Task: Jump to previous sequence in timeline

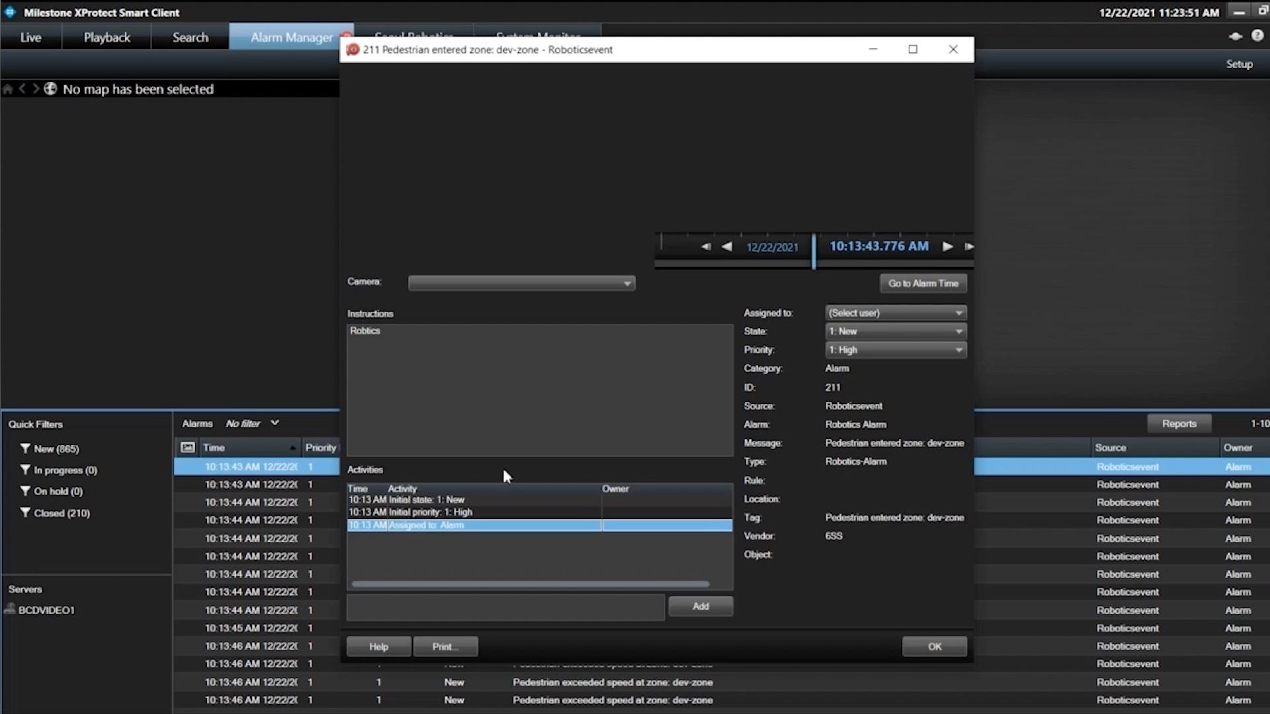Action: [x=706, y=247]
